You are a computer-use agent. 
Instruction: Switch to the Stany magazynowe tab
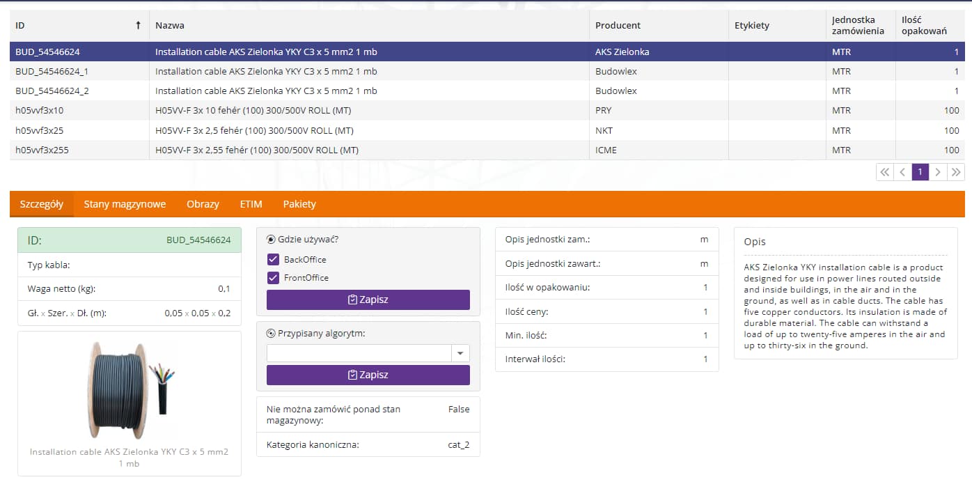coord(125,204)
